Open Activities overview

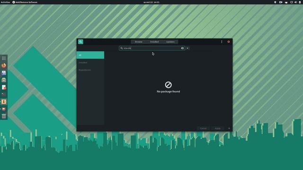(x=5, y=2)
